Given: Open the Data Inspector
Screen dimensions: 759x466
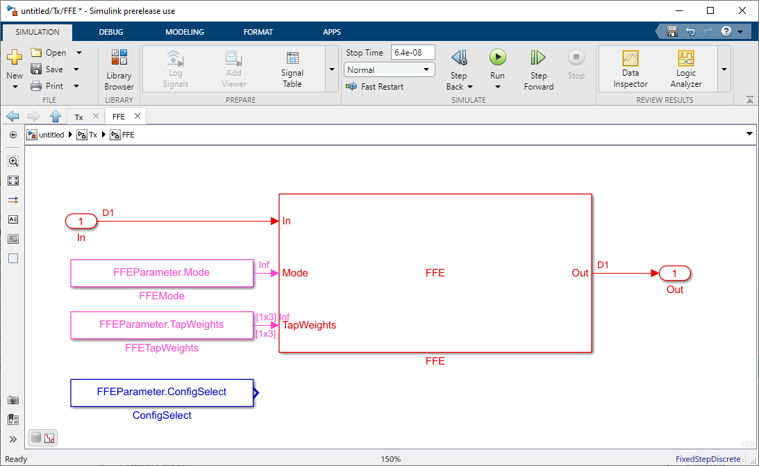Looking at the screenshot, I should 630,69.
